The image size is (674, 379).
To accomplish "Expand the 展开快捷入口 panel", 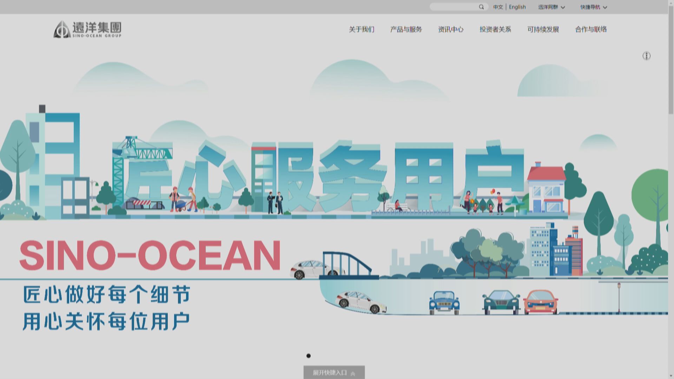I will [x=330, y=373].
